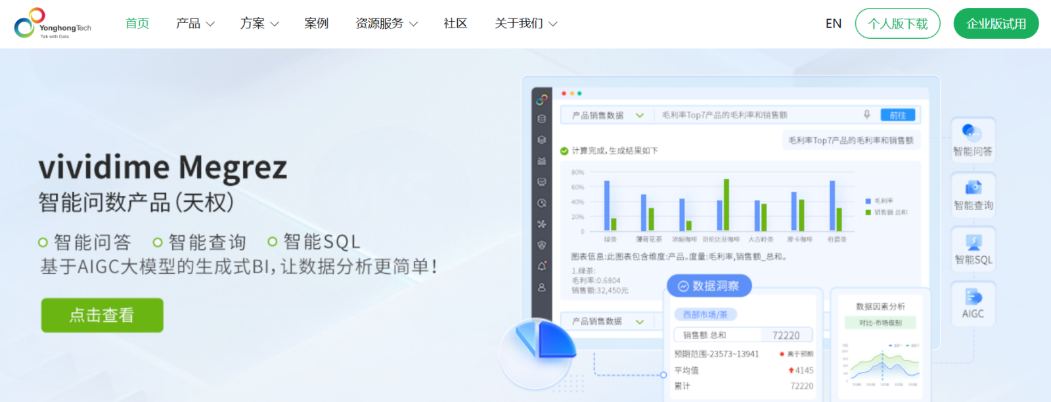1051x402 pixels.
Task: Click the 数据洞察 pill button
Action: [x=709, y=286]
